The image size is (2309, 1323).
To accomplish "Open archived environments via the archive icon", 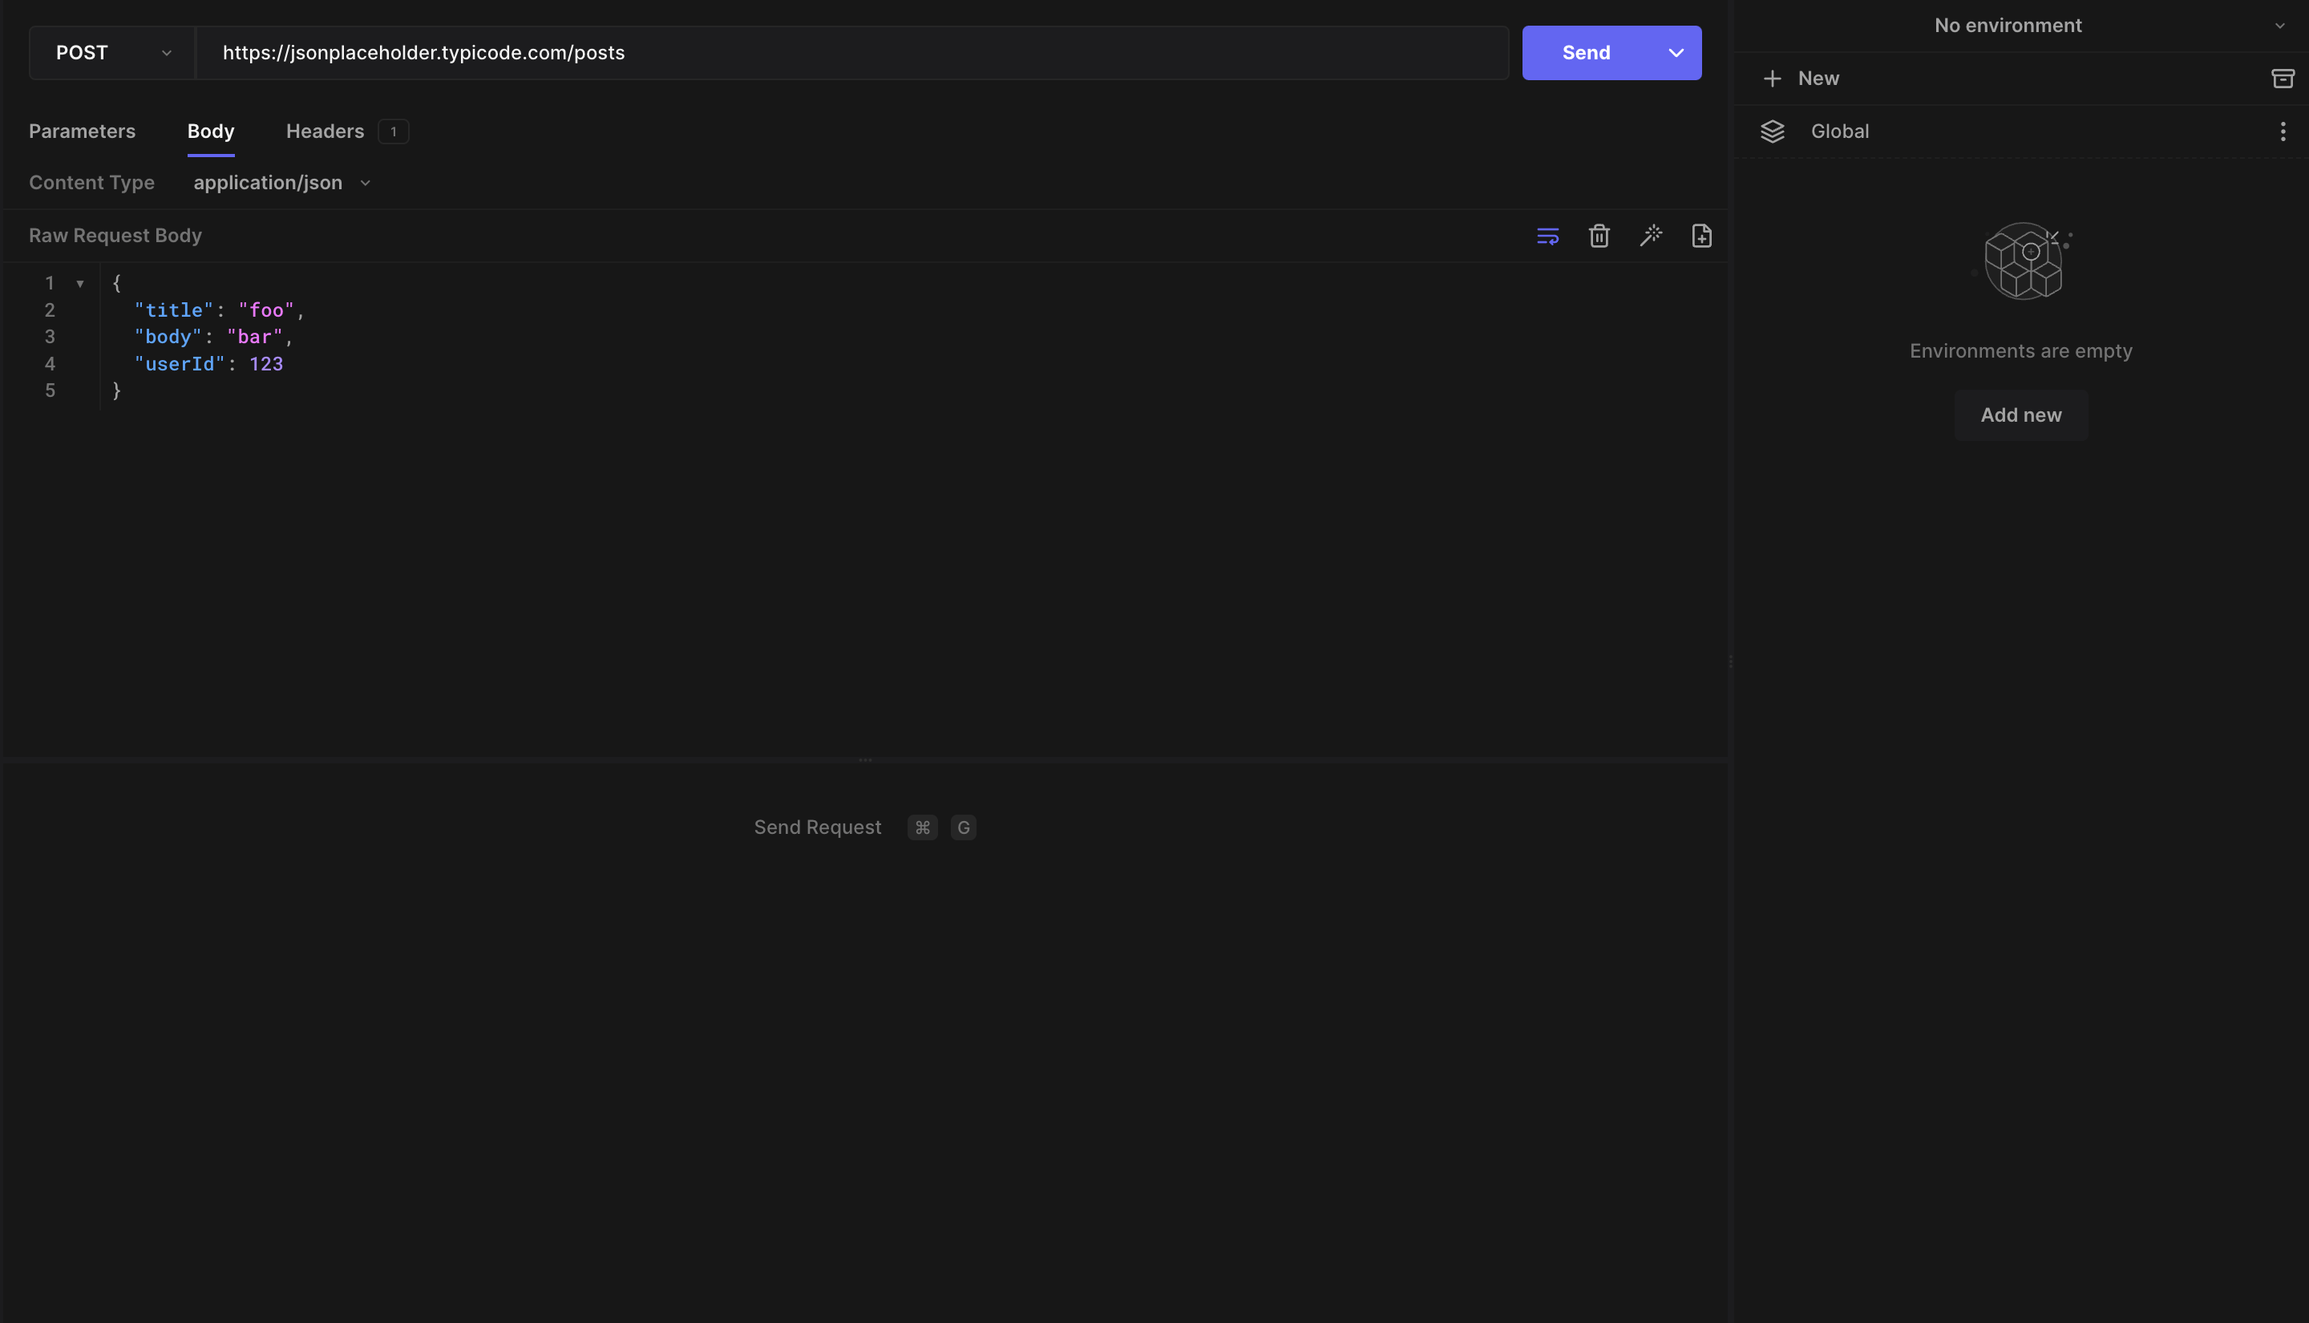I will click(x=2283, y=78).
